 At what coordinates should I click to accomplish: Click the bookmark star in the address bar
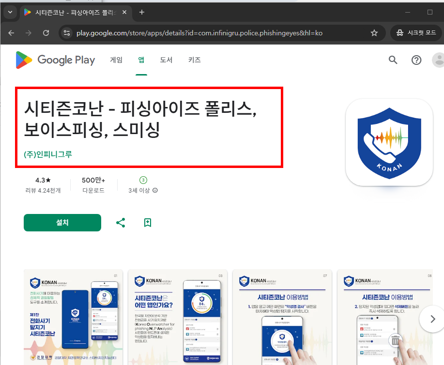374,33
